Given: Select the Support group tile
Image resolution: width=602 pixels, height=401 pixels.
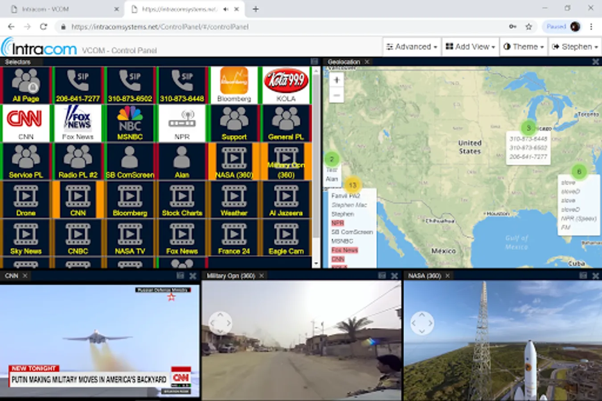Looking at the screenshot, I should click(234, 123).
